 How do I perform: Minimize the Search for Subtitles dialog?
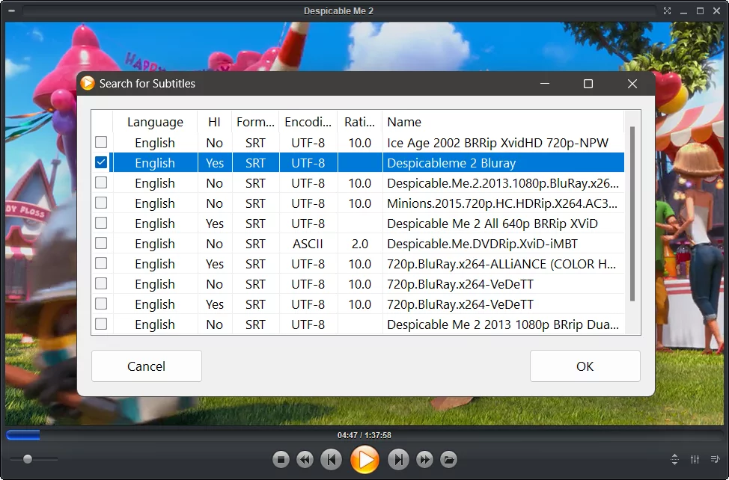545,84
